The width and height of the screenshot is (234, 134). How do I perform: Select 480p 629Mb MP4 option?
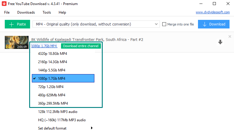pyautogui.click(x=63, y=95)
